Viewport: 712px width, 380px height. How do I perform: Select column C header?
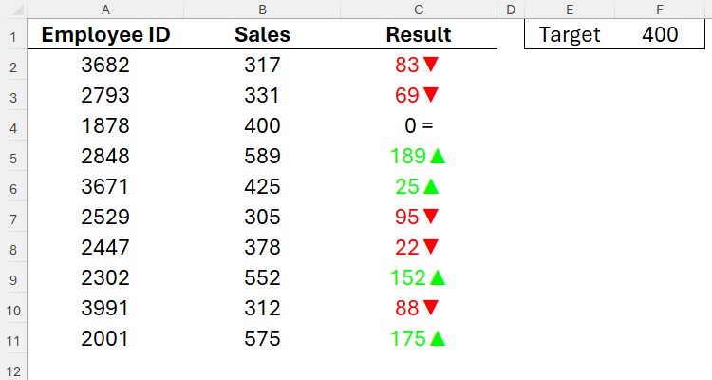pyautogui.click(x=418, y=9)
